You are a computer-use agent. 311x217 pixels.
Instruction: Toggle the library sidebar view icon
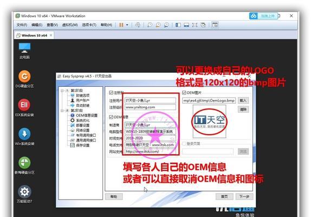click(x=178, y=25)
